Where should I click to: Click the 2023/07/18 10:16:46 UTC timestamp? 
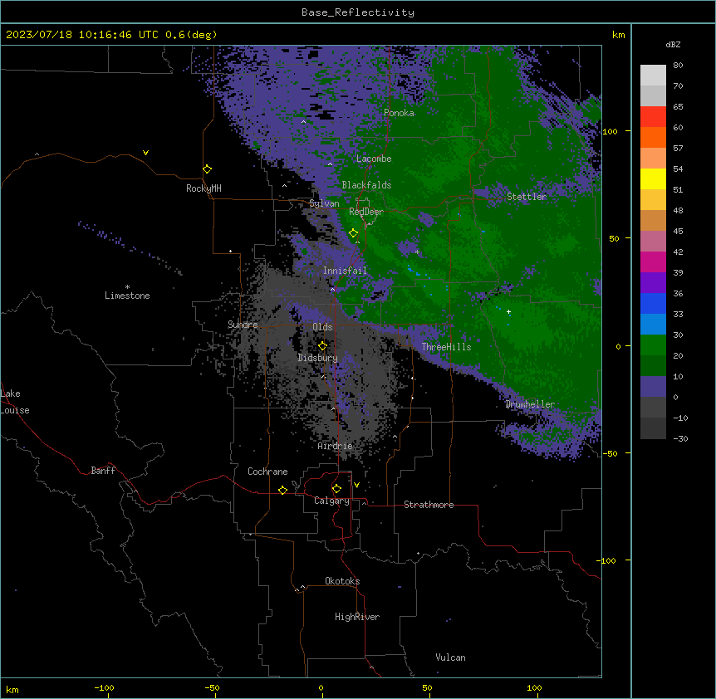(82, 35)
